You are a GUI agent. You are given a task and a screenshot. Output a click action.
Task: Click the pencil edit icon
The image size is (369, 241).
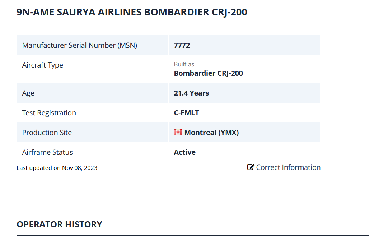251,167
